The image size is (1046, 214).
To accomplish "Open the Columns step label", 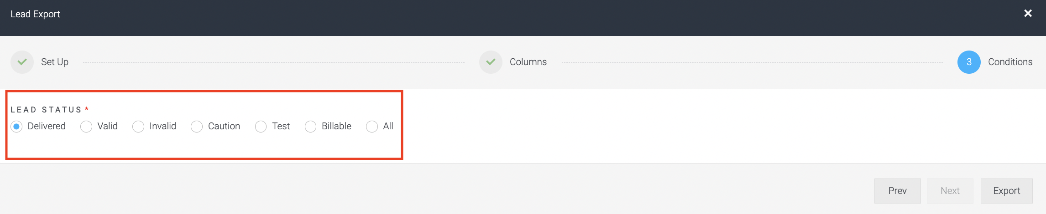I will (x=528, y=62).
